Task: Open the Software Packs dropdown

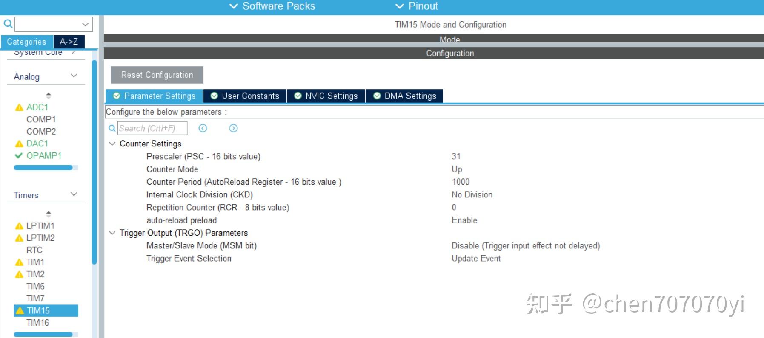Action: [x=272, y=6]
